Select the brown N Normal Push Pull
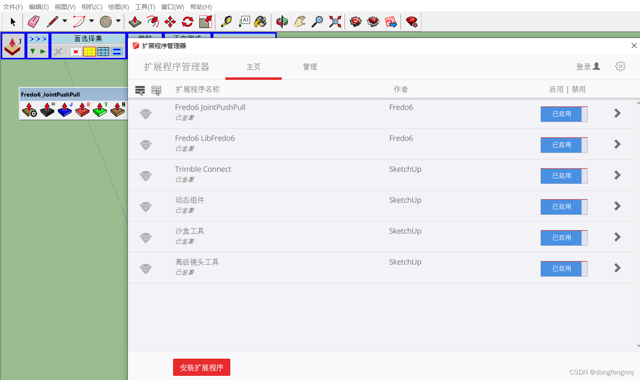Viewport: 640px width, 380px height. (x=117, y=110)
